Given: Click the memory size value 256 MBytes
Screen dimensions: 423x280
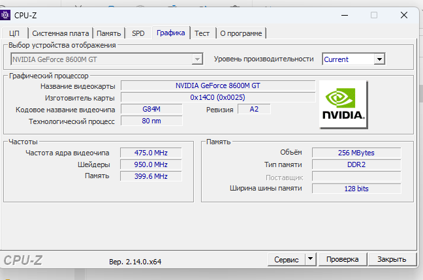Looking at the screenshot, I should (356, 153).
